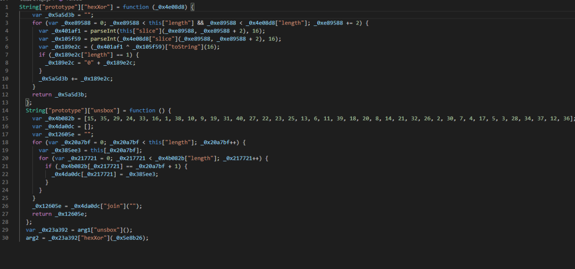Click the "for" keyword on line 3

37,23
